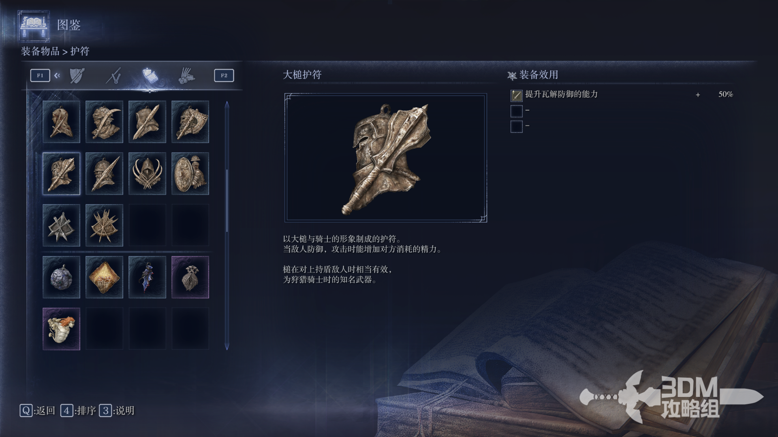Viewport: 778px width, 437px height.
Task: Select the Great Hammer talisman icon
Action: point(61,174)
